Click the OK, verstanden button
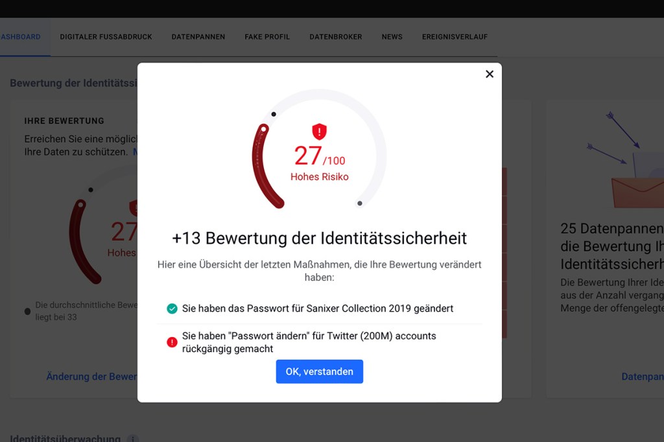Viewport: 664px width, 442px height. (319, 371)
